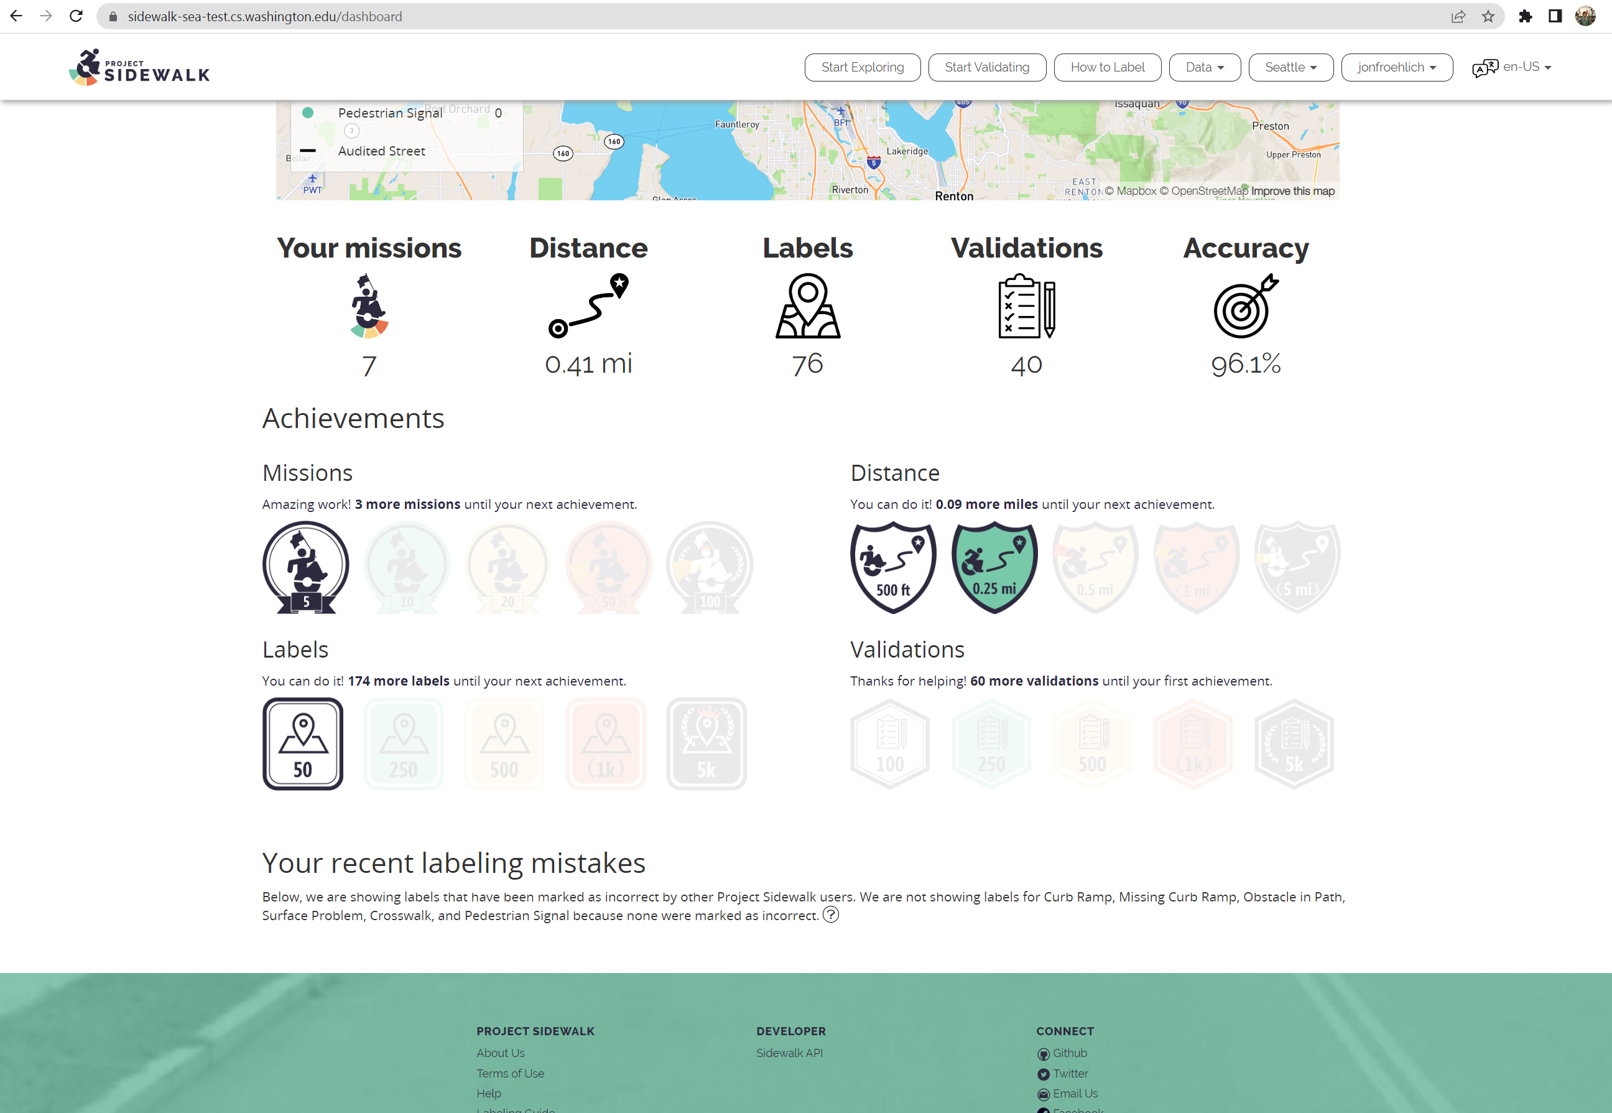The height and width of the screenshot is (1113, 1612).
Task: Expand the jonfroehlich account menu
Action: coord(1396,67)
